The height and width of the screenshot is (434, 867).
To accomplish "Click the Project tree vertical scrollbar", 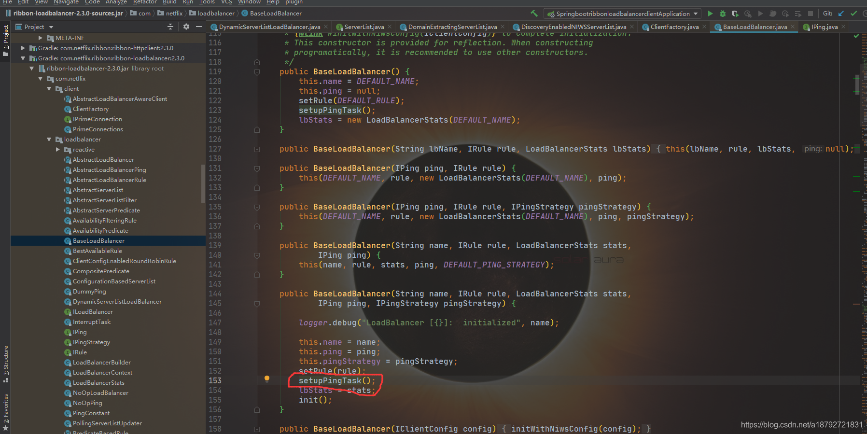I will tap(203, 183).
